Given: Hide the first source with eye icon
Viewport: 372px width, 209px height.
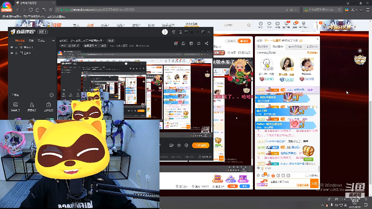Looking at the screenshot, I should point(12,47).
